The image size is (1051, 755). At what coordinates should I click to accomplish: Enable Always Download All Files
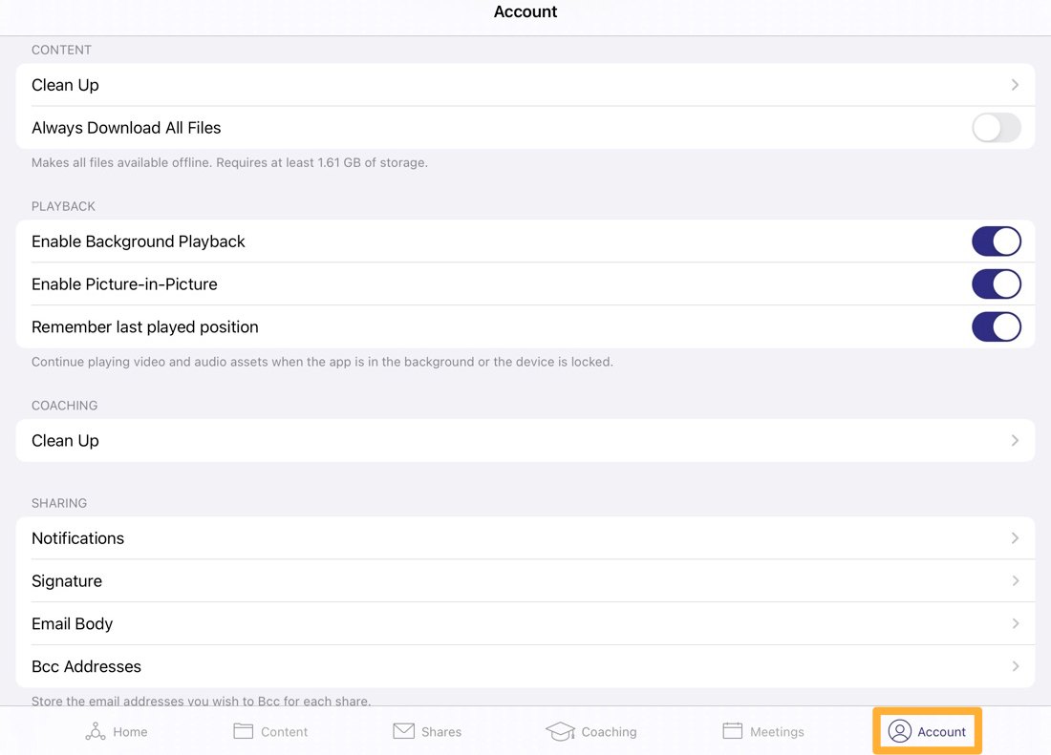[x=996, y=127]
